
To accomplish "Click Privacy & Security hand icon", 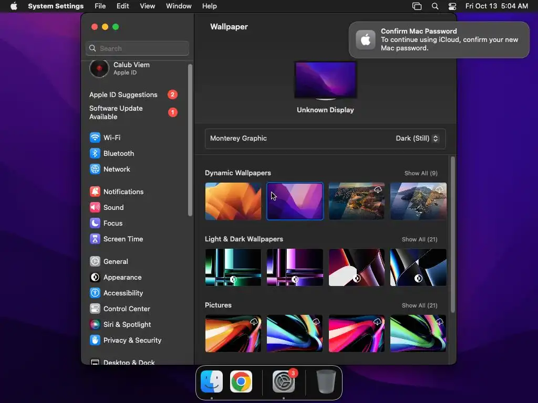I will click(x=95, y=340).
